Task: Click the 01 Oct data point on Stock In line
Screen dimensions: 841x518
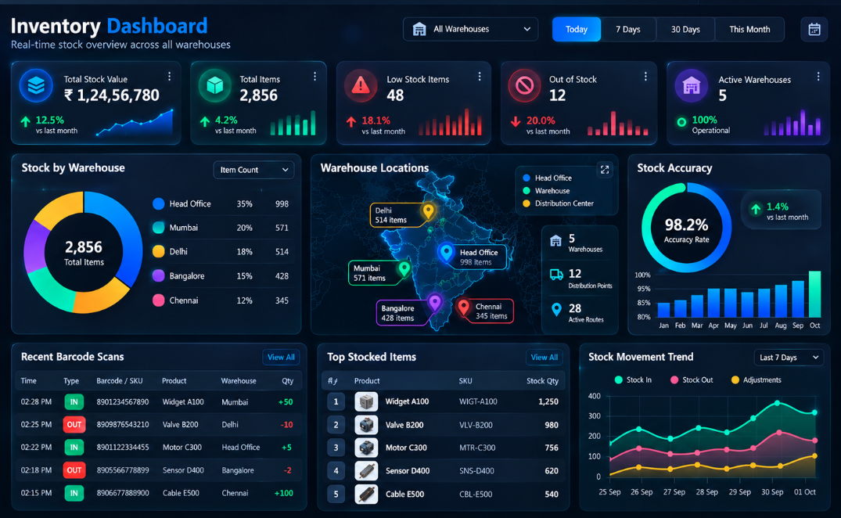Action: [814, 412]
